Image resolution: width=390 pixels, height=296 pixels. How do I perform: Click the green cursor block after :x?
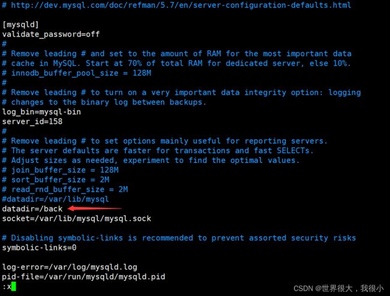pos(14,286)
